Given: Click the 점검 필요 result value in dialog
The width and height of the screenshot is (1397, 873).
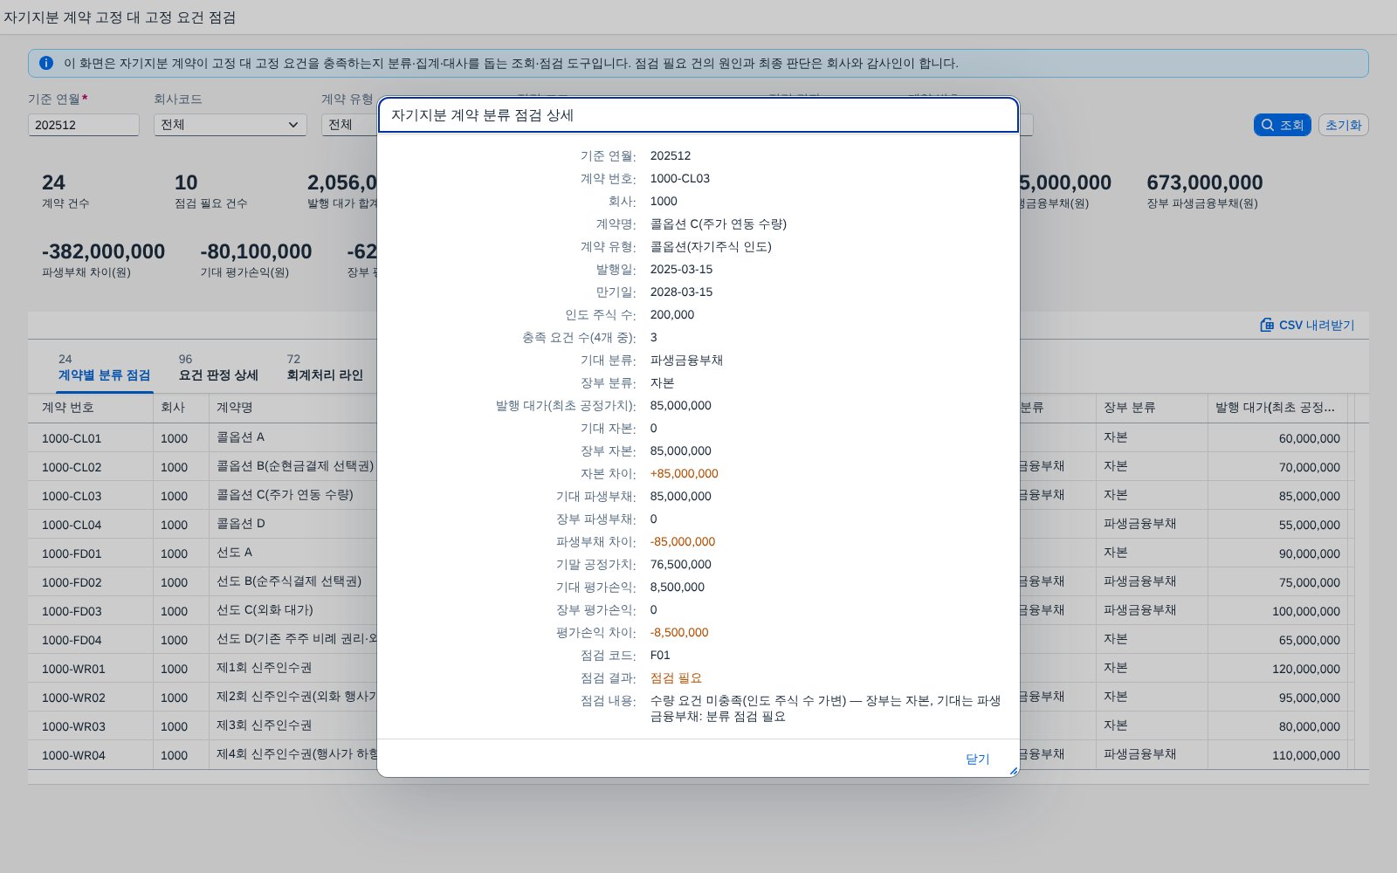Looking at the screenshot, I should point(676,677).
